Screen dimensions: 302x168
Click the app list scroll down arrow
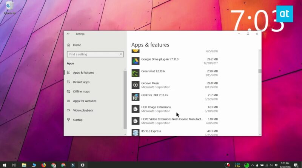(x=260, y=134)
